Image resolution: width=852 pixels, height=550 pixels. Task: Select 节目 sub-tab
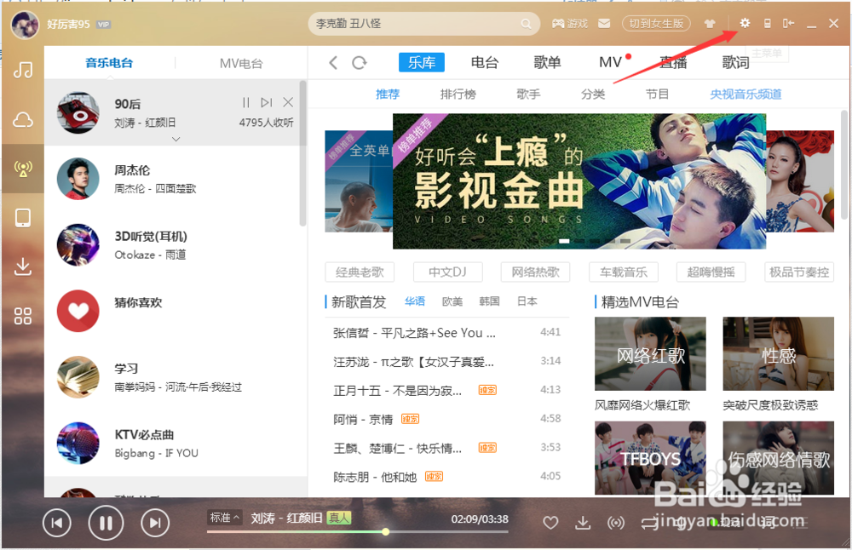[658, 95]
